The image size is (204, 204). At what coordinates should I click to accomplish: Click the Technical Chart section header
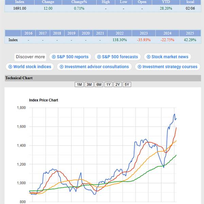click(103, 78)
